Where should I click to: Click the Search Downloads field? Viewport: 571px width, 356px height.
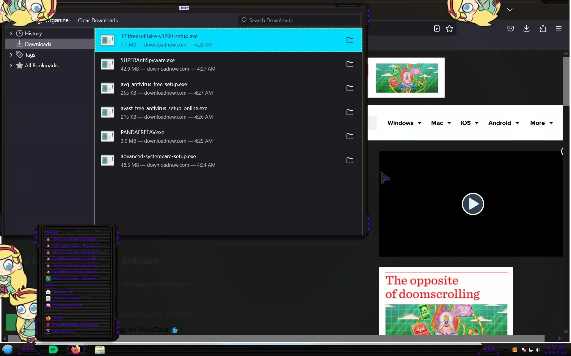[x=300, y=20]
